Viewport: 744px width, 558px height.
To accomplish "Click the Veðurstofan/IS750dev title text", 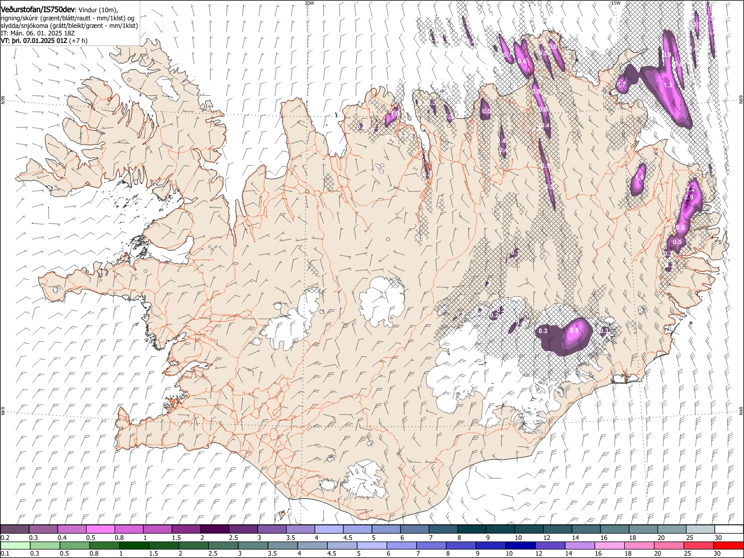I will [38, 9].
